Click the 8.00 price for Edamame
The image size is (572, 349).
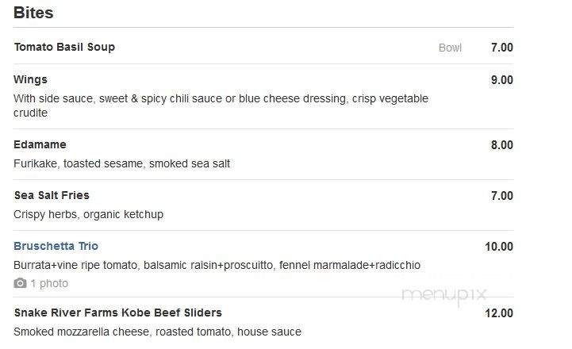[502, 145]
